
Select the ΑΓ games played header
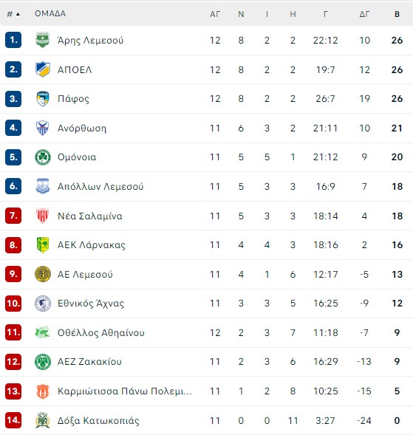tap(215, 14)
